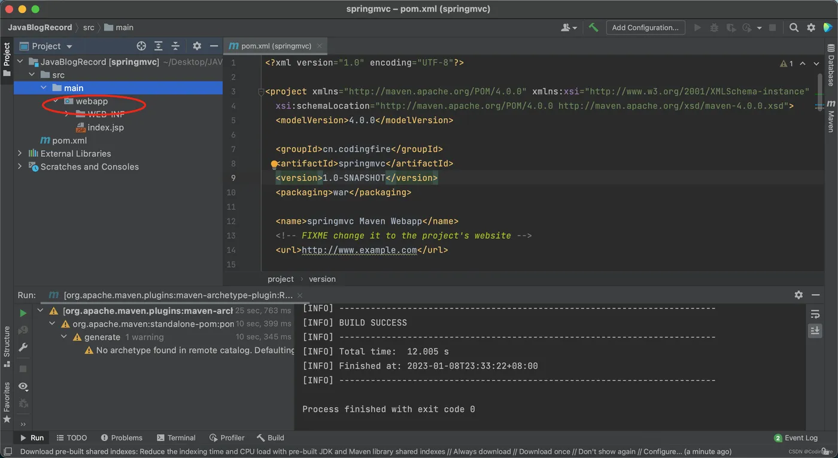Select pom.xml in project tree
Screen dimensions: 838x458
coord(63,141)
